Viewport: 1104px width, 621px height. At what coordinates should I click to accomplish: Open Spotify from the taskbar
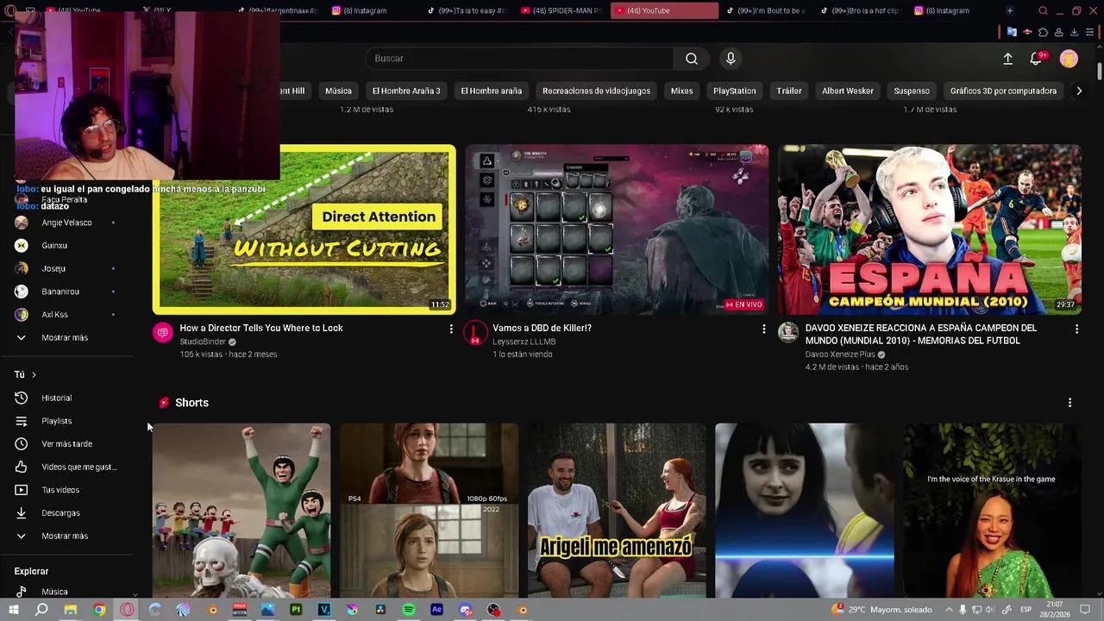[x=409, y=610]
